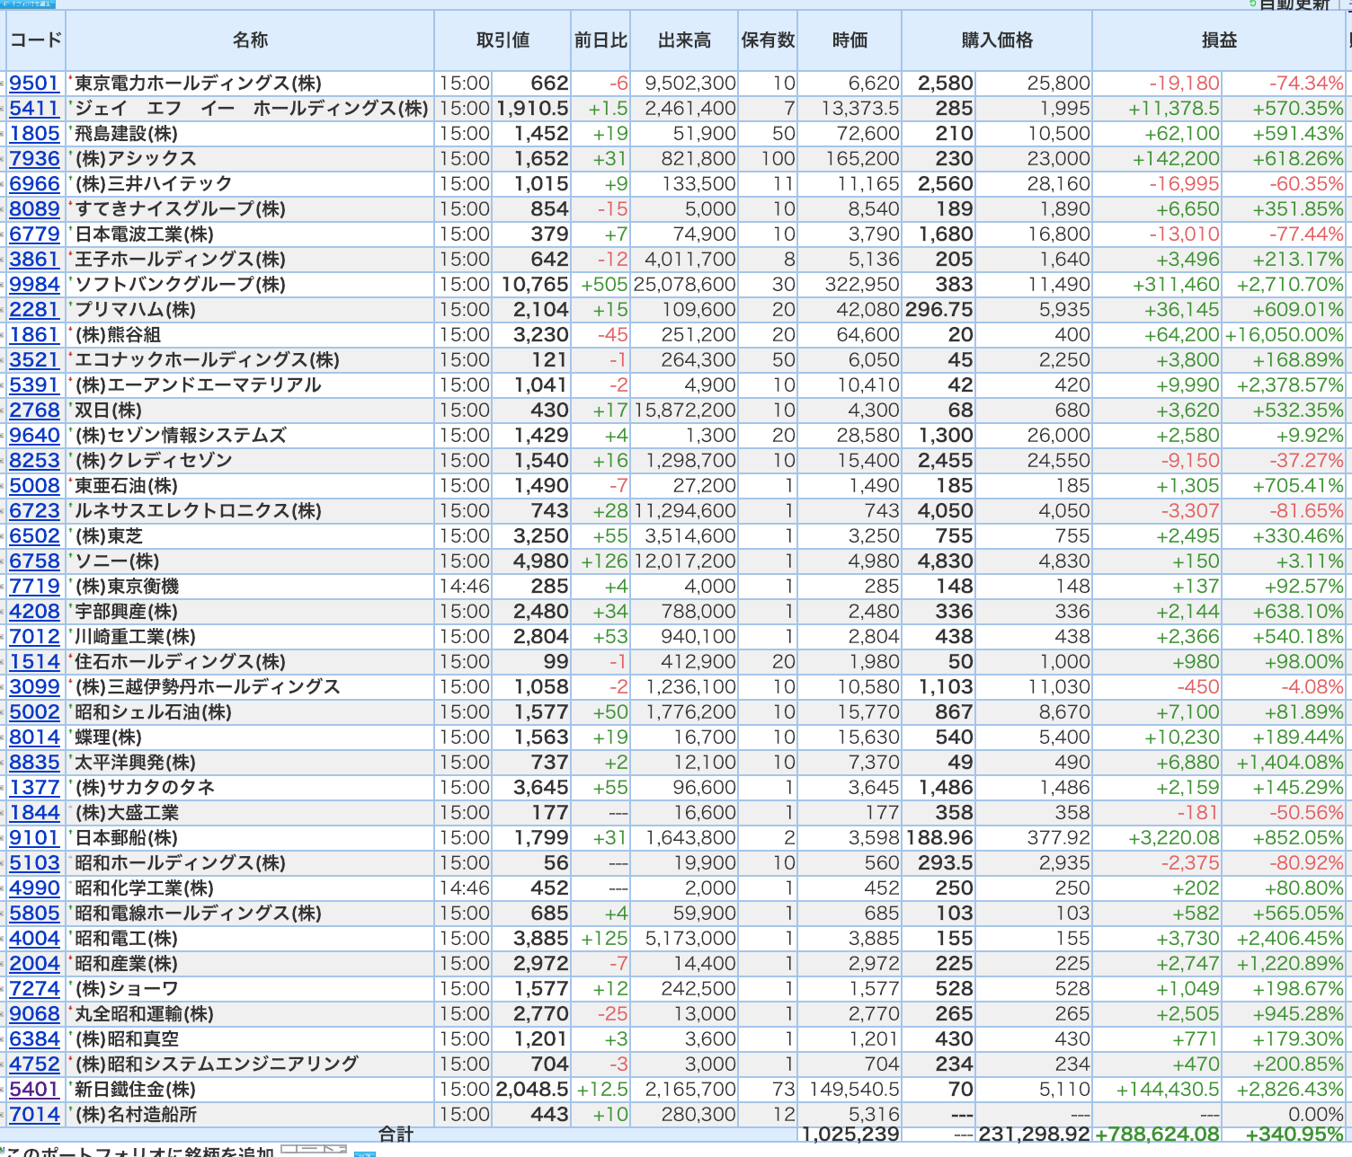Screen dimensions: 1352x1157
Task: Open stock code 7936 link
Action: (x=34, y=159)
